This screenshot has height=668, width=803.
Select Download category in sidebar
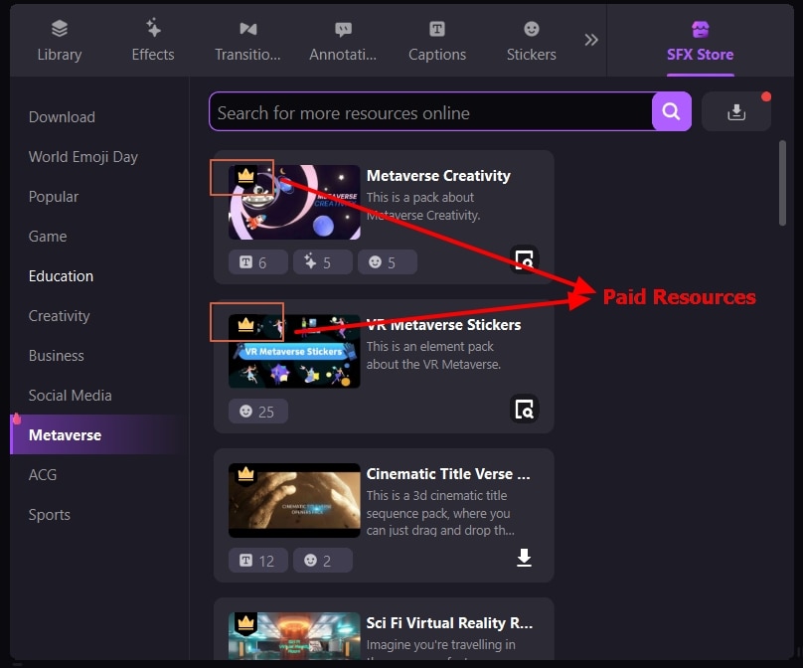(x=62, y=117)
